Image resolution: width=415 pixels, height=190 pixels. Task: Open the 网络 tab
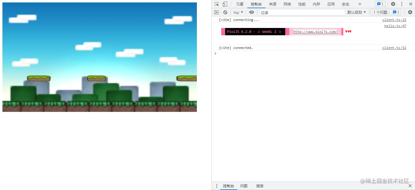287,4
